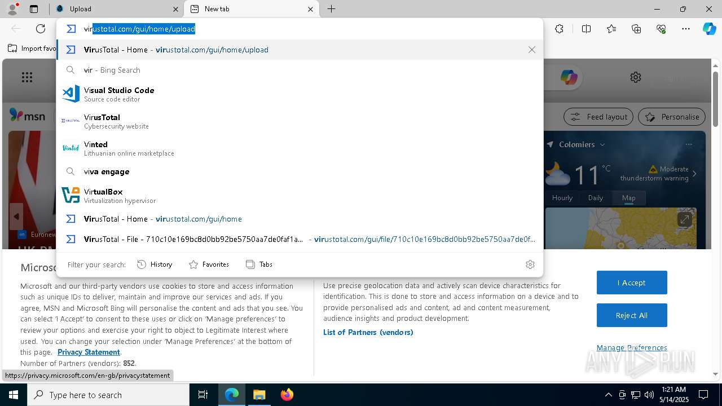Select the Vinted marketplace suggestion
The width and height of the screenshot is (722, 406).
[300, 148]
